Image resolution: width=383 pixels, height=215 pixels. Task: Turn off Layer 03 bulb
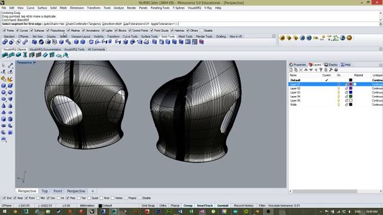click(339, 93)
